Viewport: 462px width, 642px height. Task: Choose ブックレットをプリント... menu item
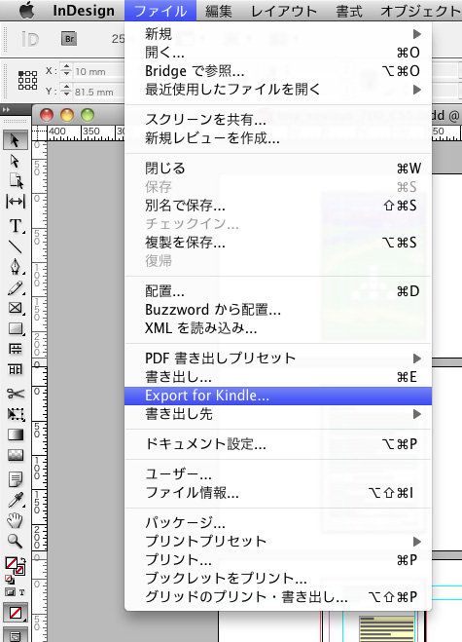[x=278, y=578]
